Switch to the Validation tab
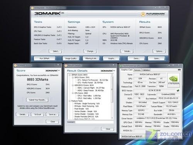193x145 pixels. tap(146, 70)
